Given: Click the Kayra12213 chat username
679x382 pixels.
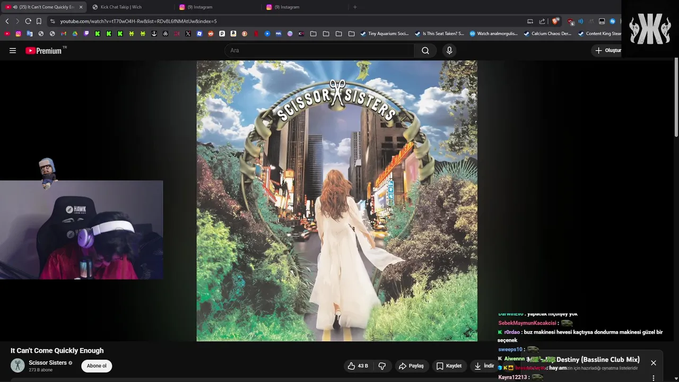Looking at the screenshot, I should [x=512, y=377].
